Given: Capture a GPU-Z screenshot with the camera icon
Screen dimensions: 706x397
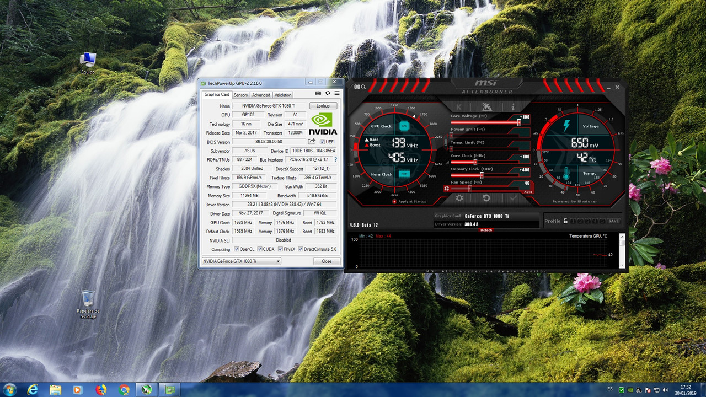Looking at the screenshot, I should tap(318, 93).
